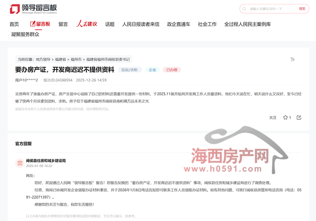Image resolution: width=316 pixels, height=221 pixels.
Task: Click the share icon beside favorites
Action: [x=298, y=117]
